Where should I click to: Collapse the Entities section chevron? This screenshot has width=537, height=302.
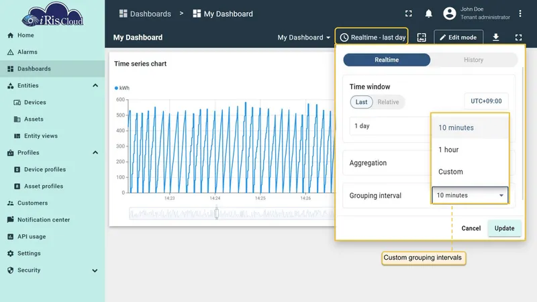pos(95,86)
